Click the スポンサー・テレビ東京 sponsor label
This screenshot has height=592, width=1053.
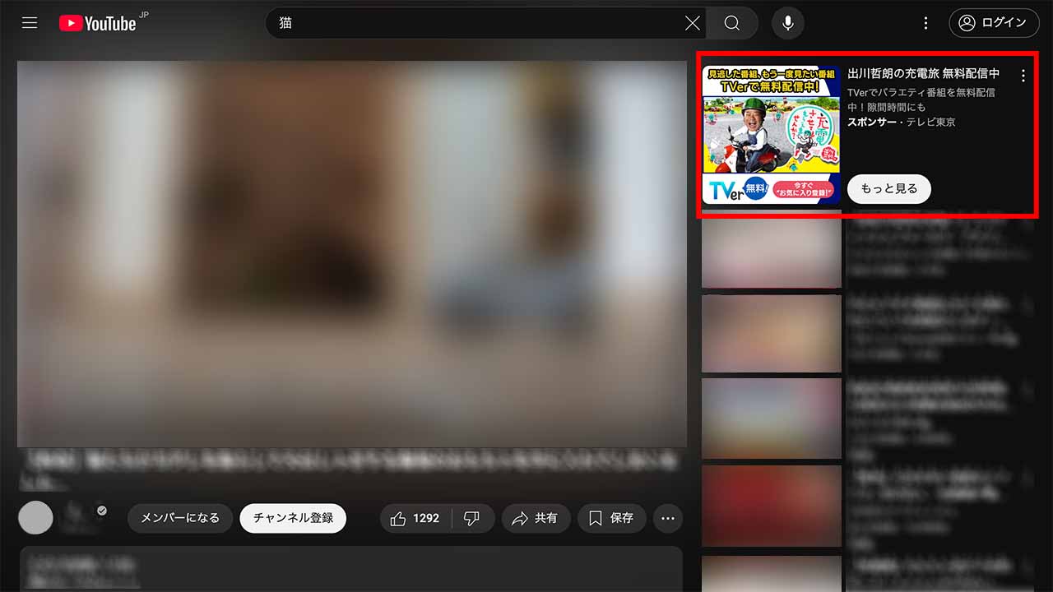point(902,122)
